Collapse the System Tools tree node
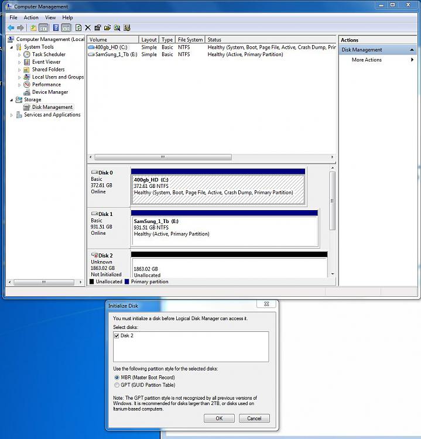Screen dimensions: 421x439 12,47
